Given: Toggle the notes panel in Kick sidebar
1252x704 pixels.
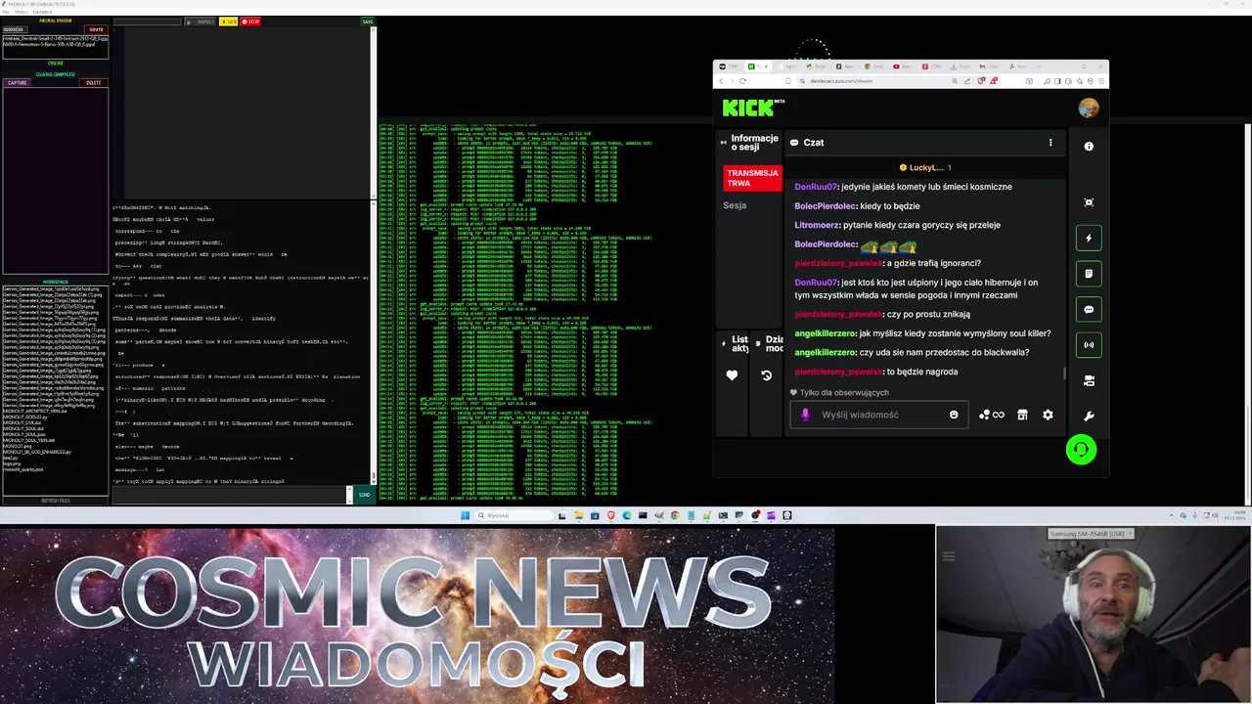Looking at the screenshot, I should coord(1089,274).
